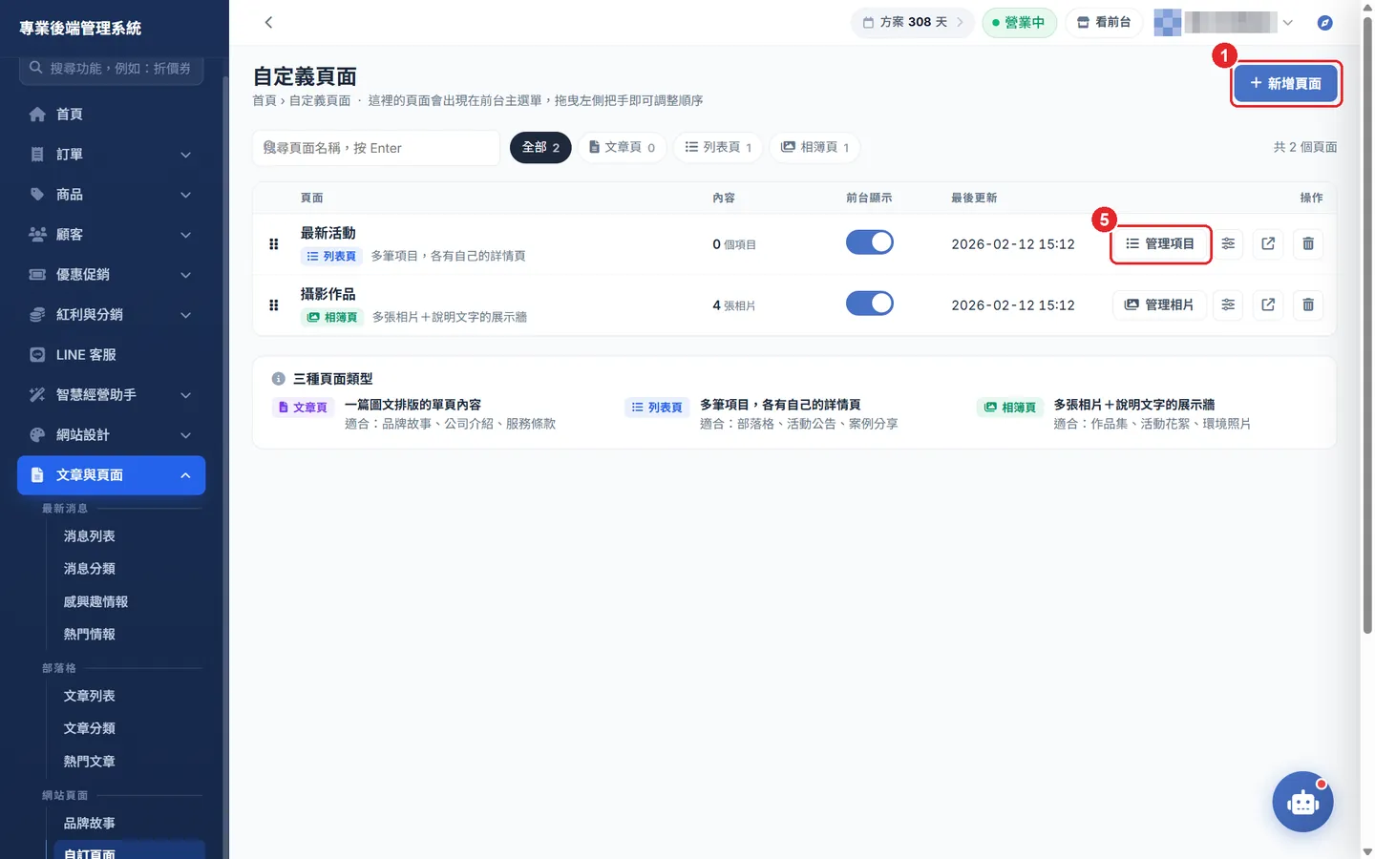The height and width of the screenshot is (859, 1375).
Task: Expand the 紅利與分銷 sidebar menu
Action: click(x=112, y=315)
